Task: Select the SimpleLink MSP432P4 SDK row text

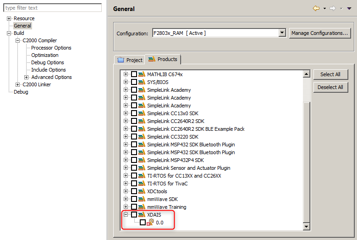Action: [x=176, y=160]
